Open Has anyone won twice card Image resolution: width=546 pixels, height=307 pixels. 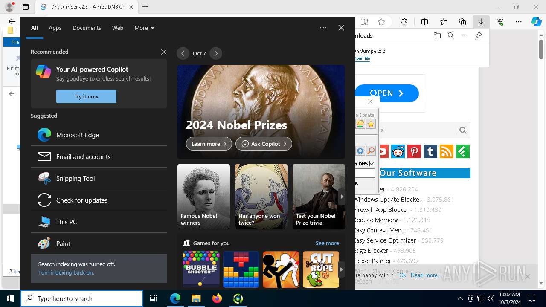click(x=261, y=197)
